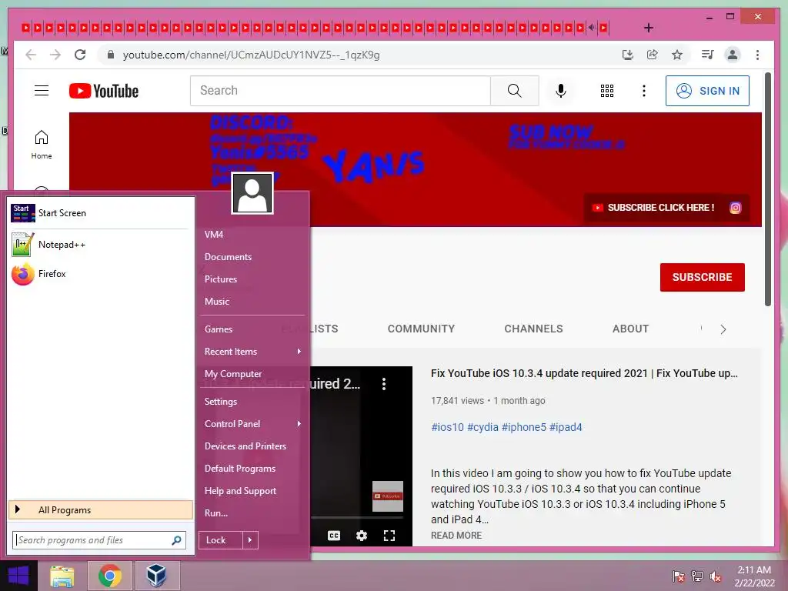This screenshot has width=788, height=591.
Task: Click the YouTube search input field
Action: [x=340, y=91]
